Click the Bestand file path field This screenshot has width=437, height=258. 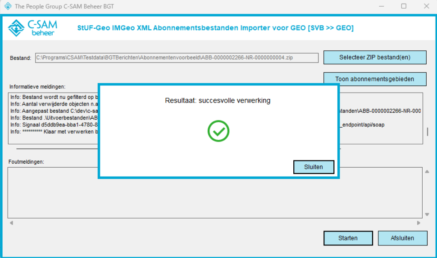click(x=177, y=58)
